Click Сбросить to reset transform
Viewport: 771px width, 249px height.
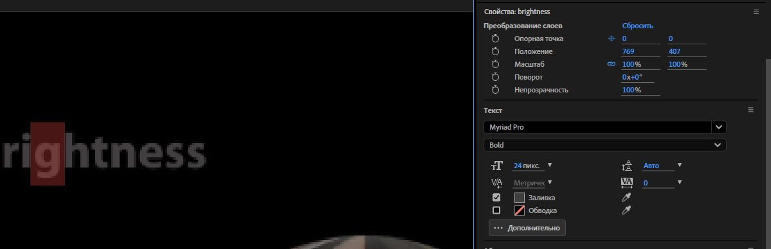click(x=637, y=26)
